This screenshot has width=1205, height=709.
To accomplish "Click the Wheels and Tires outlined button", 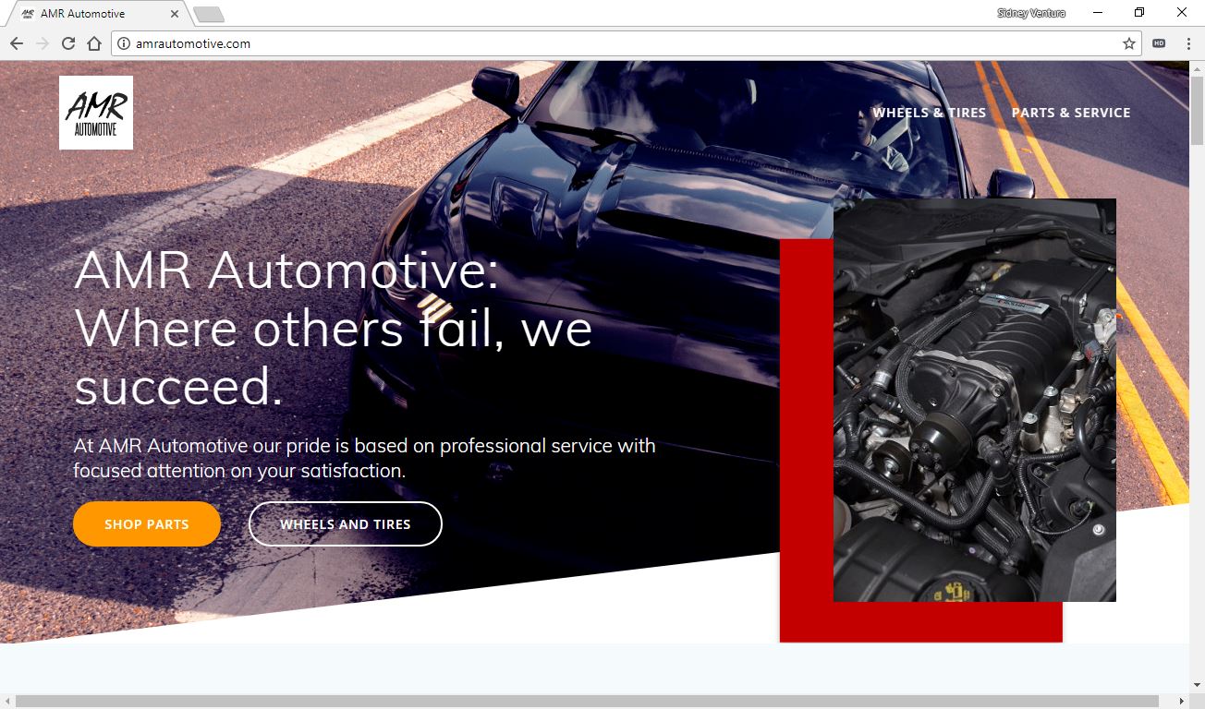I will 346,524.
